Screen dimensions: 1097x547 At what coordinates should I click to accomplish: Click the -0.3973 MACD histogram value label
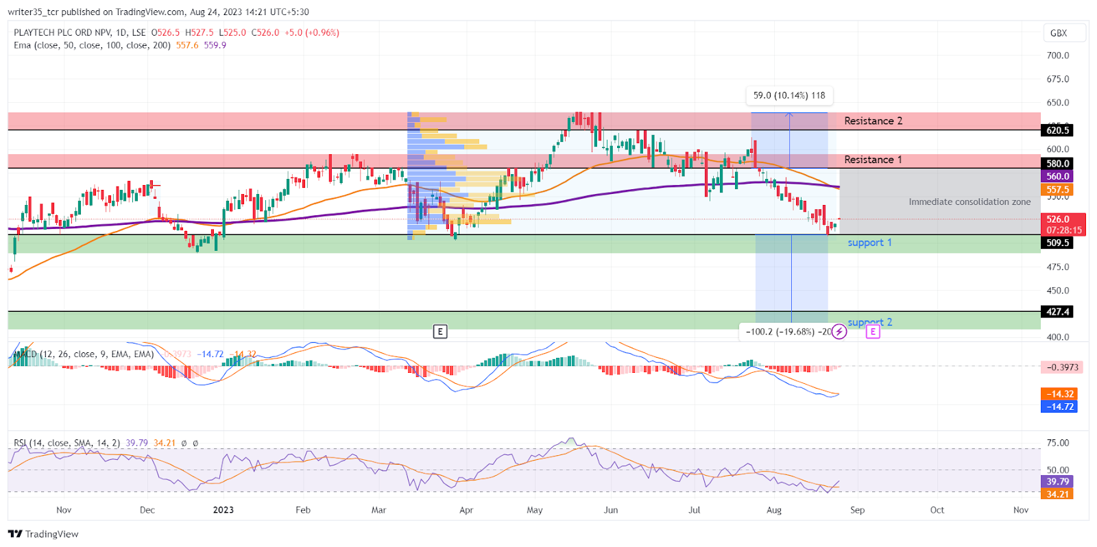click(1062, 367)
